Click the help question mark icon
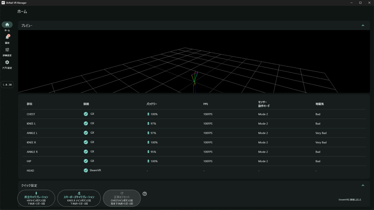Viewport: 374px width, 210px height. pos(145,194)
